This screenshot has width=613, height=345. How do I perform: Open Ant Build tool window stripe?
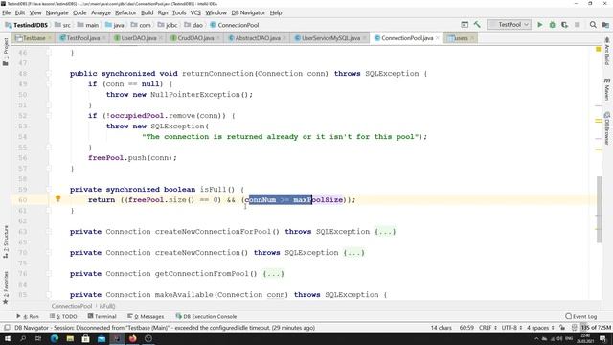[x=606, y=51]
